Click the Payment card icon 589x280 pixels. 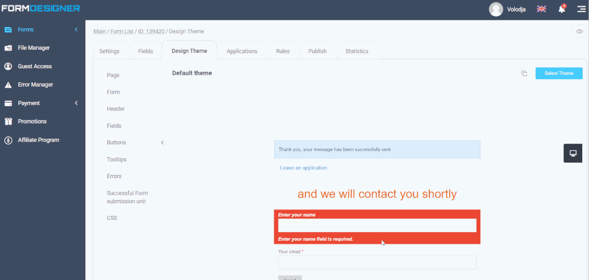[x=8, y=103]
